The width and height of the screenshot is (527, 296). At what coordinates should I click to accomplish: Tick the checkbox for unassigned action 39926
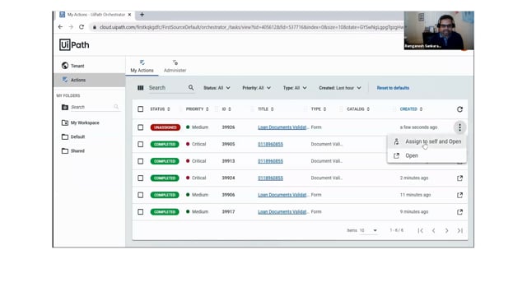(x=141, y=127)
